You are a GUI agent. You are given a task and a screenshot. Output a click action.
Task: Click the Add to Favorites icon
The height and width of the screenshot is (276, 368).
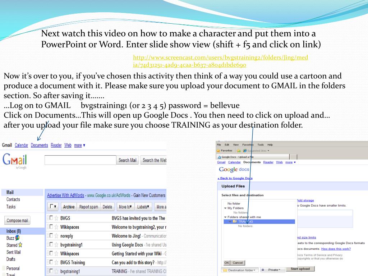click(x=239, y=151)
